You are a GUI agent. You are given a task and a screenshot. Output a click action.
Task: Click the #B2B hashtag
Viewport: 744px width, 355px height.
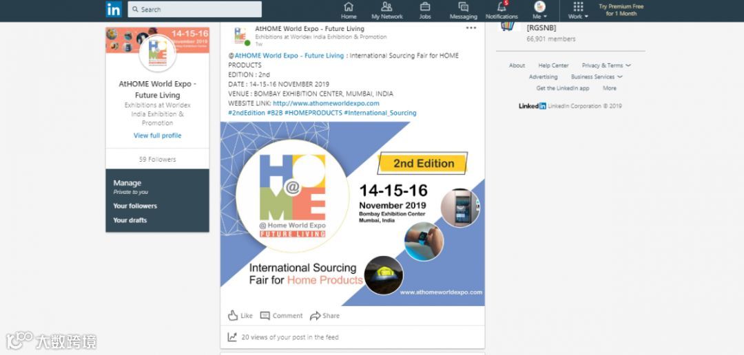[275, 113]
